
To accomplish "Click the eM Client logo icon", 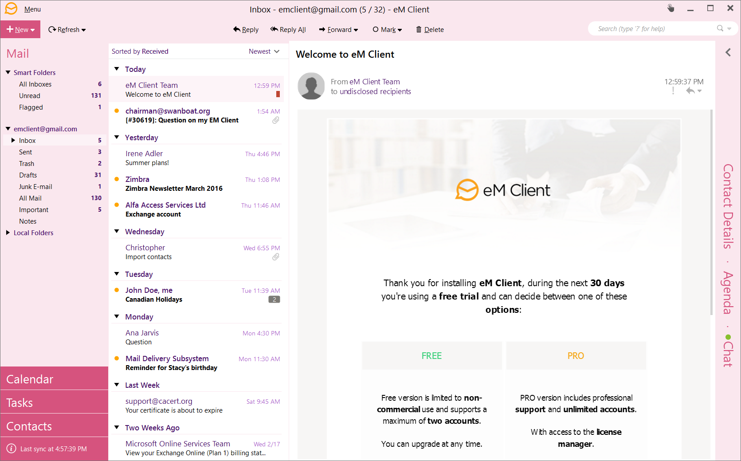I will (x=11, y=8).
